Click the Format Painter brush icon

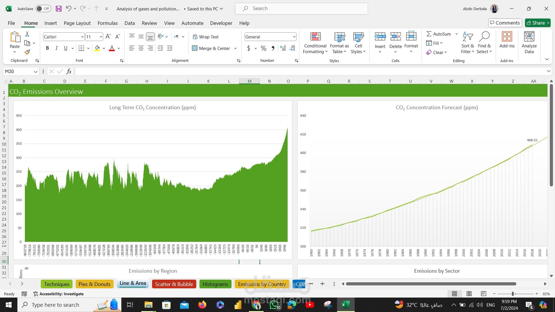coord(27,52)
